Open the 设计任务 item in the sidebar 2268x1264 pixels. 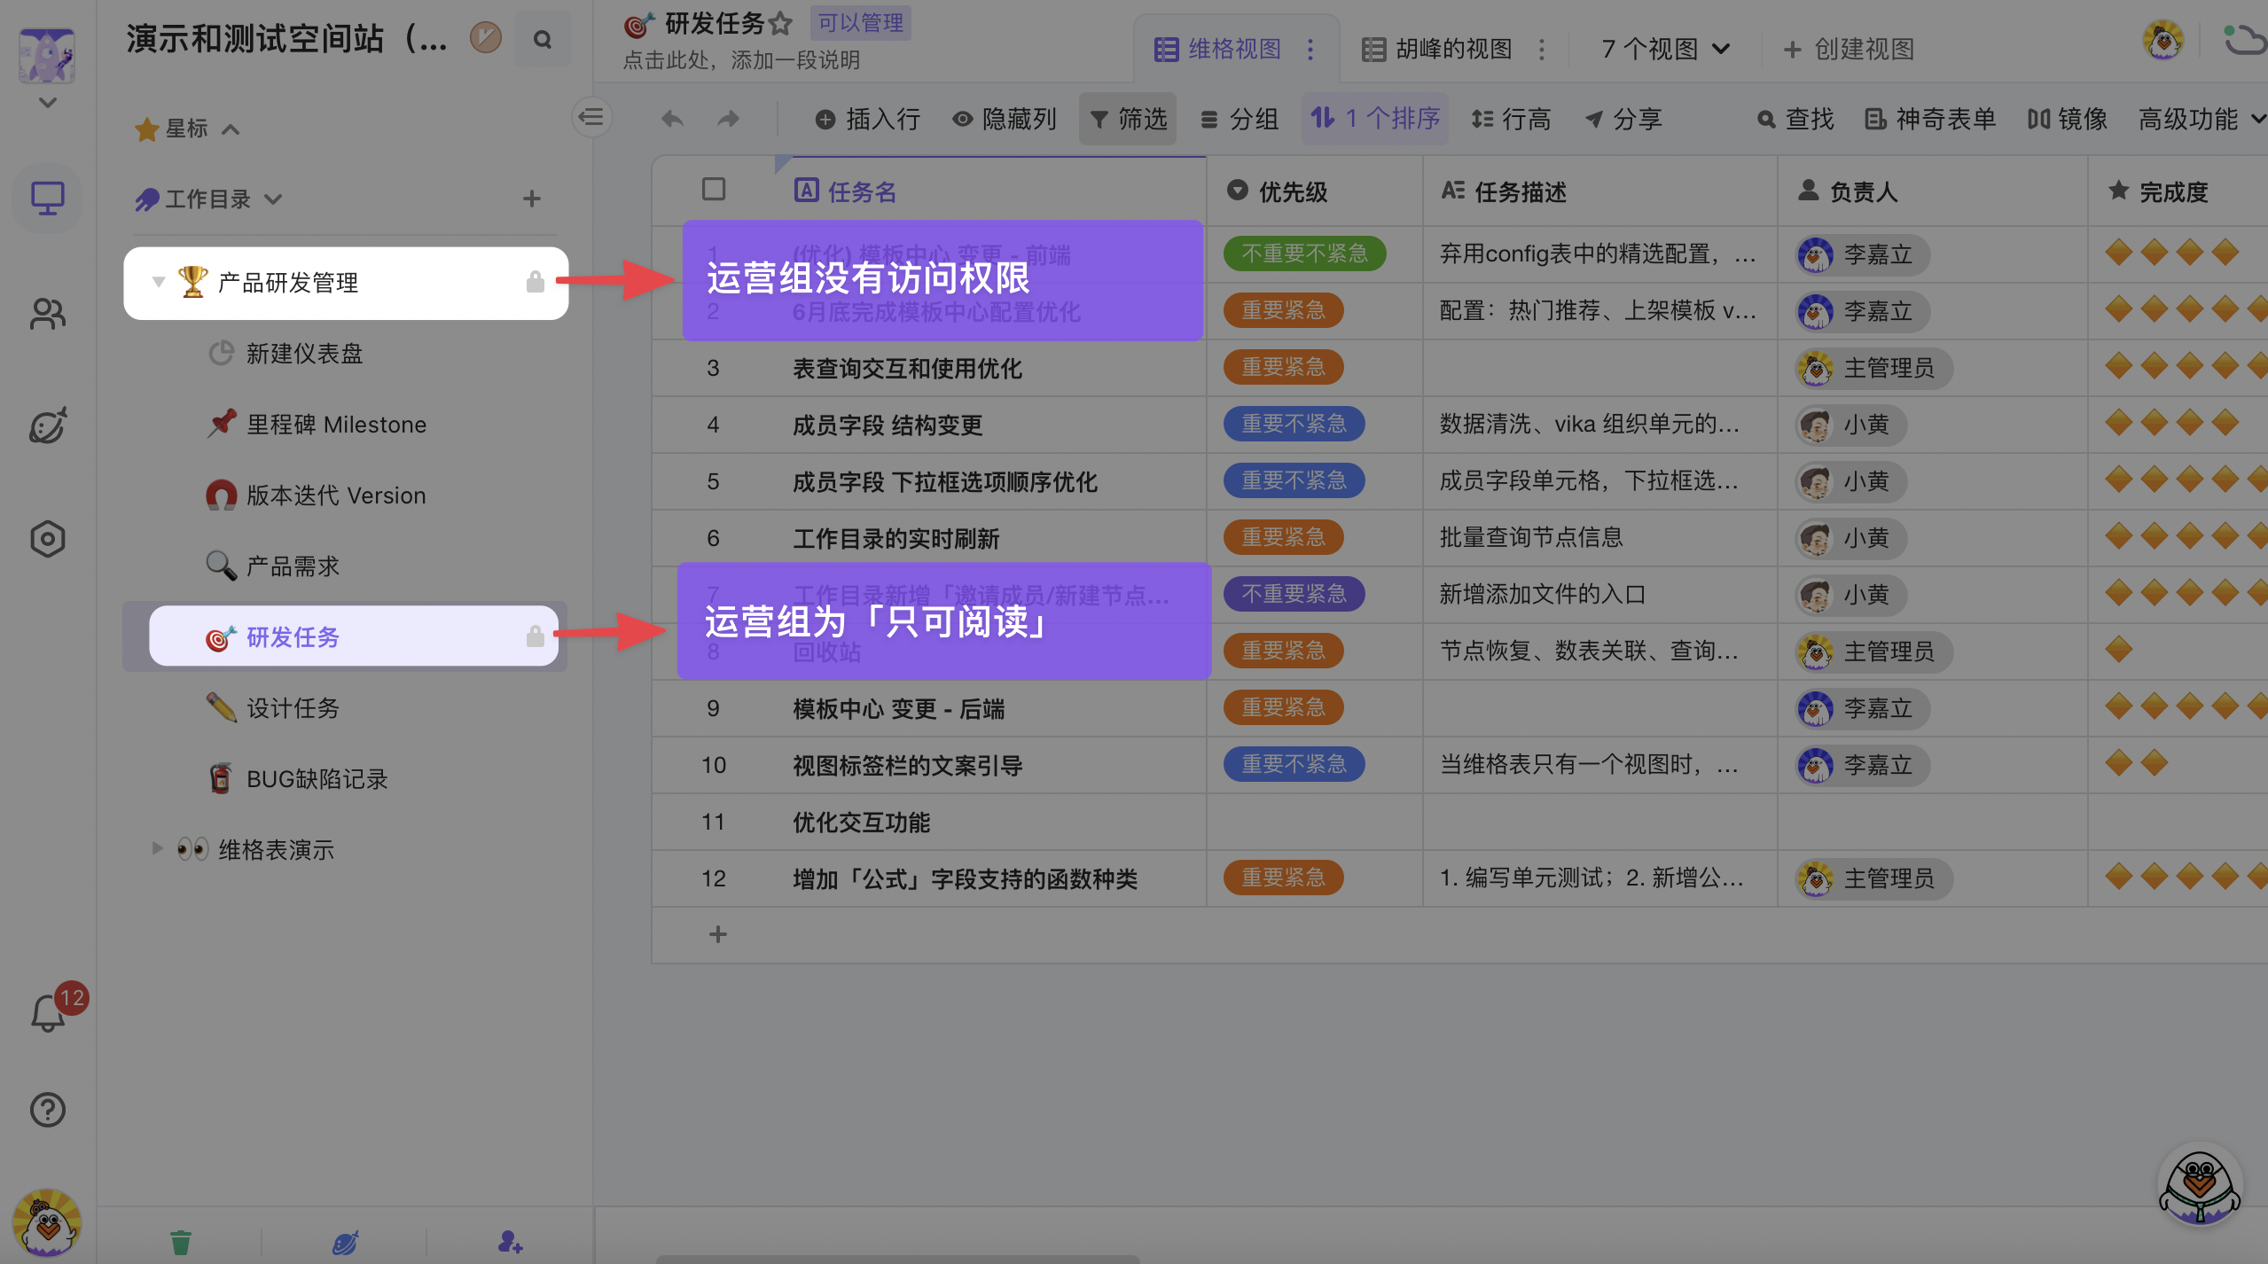click(x=293, y=708)
